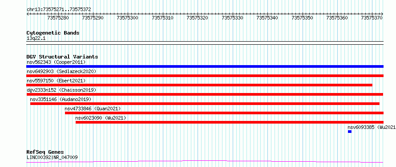Click the red dgv2333n152 variant bar
The height and width of the screenshot is (167, 396).
[205, 94]
